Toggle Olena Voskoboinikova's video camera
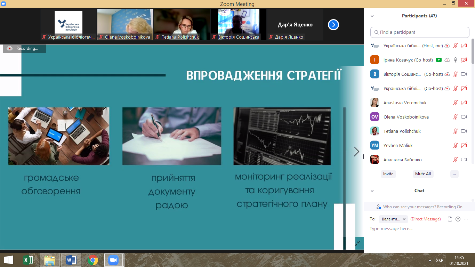Viewport: 475px width, 267px height. point(464,117)
